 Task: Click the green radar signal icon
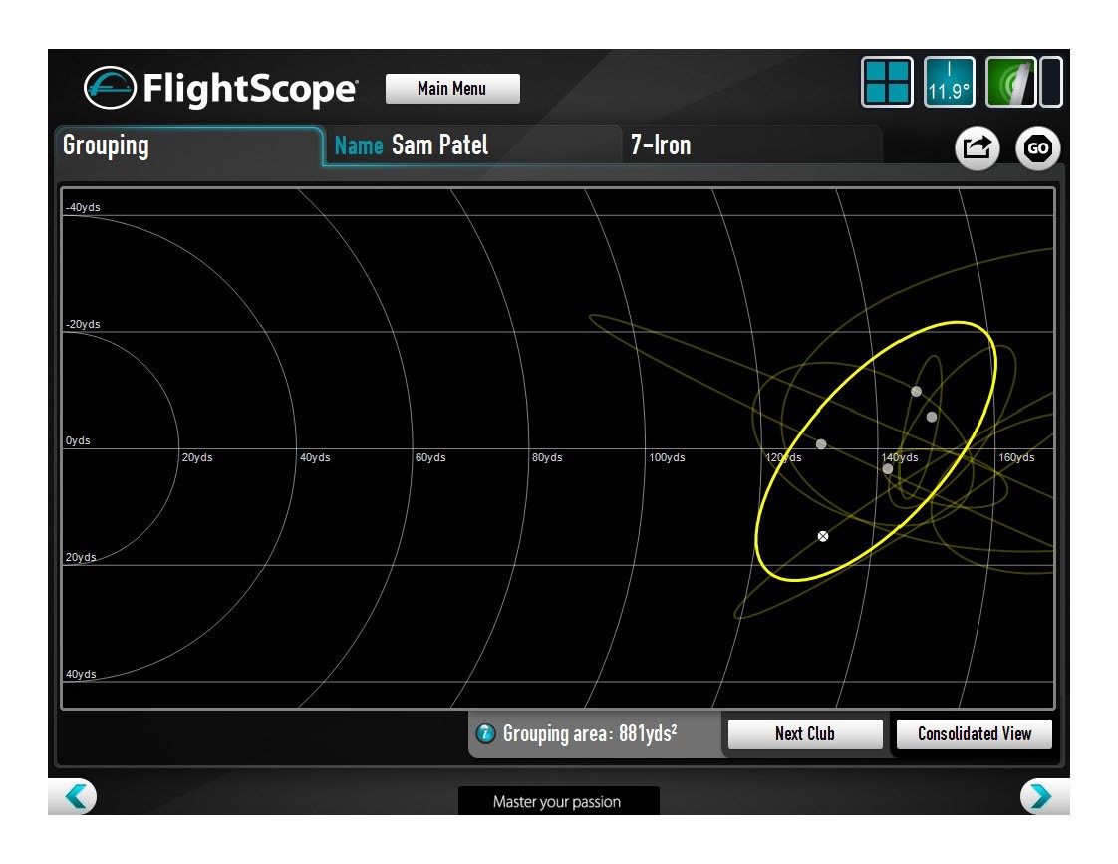(x=1010, y=82)
